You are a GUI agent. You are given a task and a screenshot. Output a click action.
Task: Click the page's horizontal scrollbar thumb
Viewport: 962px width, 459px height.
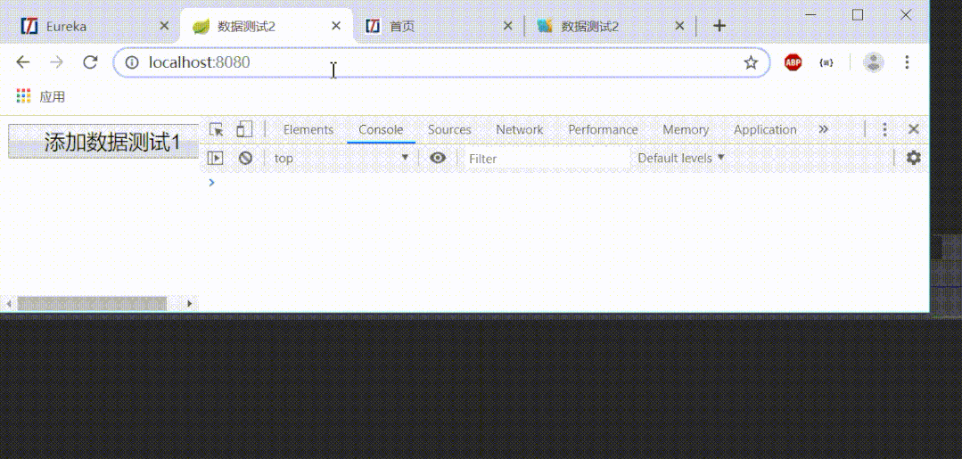(x=92, y=303)
